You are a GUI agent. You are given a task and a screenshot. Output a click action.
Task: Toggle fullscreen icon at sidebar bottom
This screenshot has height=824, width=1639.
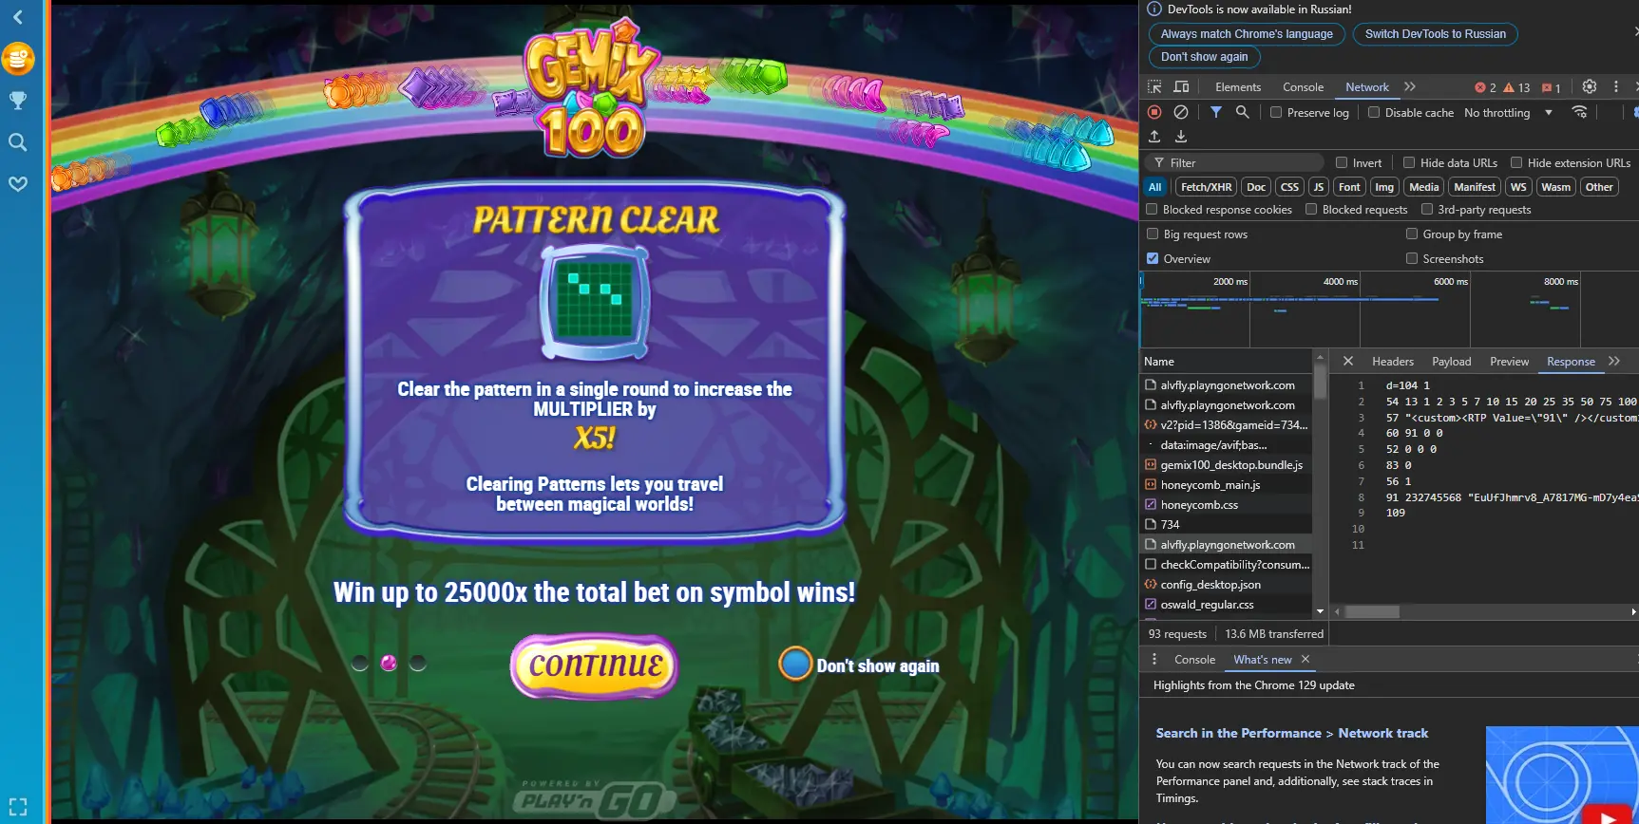pyautogui.click(x=18, y=807)
